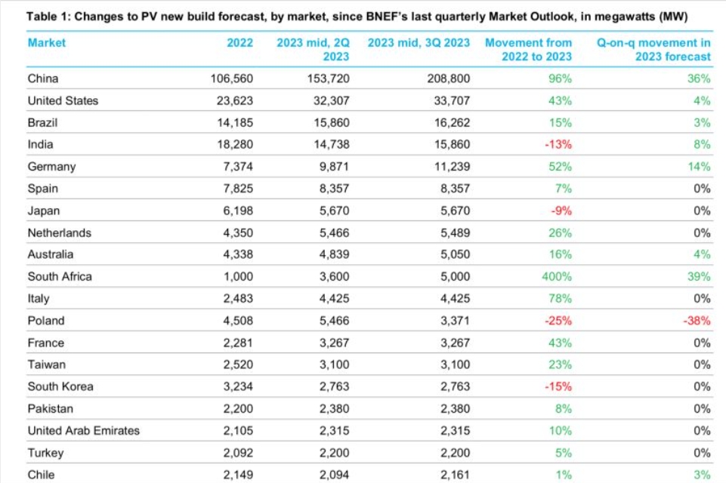The width and height of the screenshot is (726, 483).
Task: Click South Africa's 39% q-on-q value
Action: pyautogui.click(x=699, y=277)
